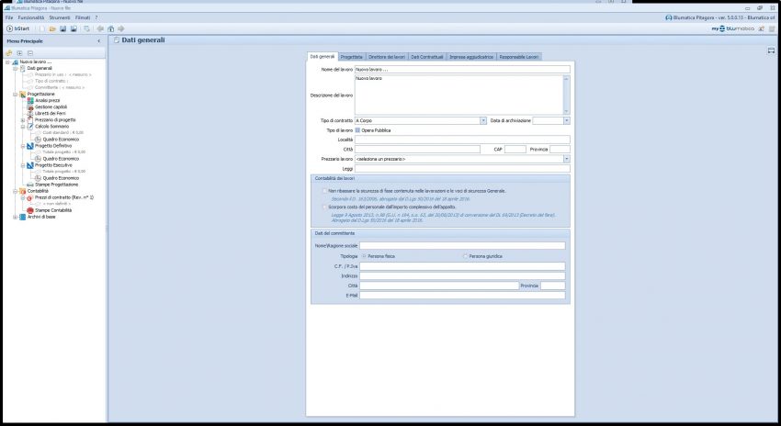Open Stampe Contabilità in the tree
Viewport: 781px width, 426px height.
click(x=53, y=210)
